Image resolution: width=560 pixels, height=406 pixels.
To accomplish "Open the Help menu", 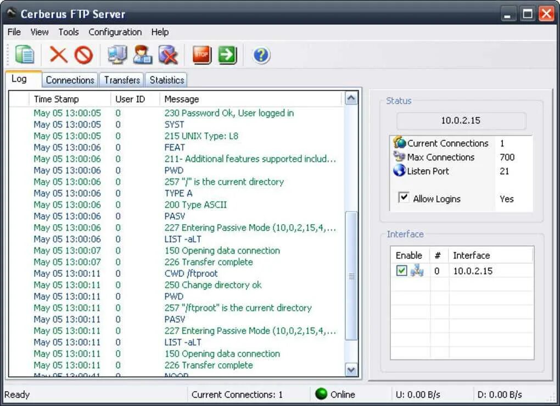I will [160, 32].
